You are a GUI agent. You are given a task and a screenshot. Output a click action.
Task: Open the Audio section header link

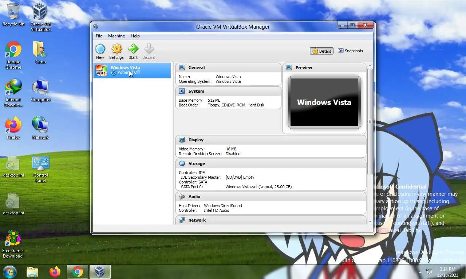tap(194, 197)
